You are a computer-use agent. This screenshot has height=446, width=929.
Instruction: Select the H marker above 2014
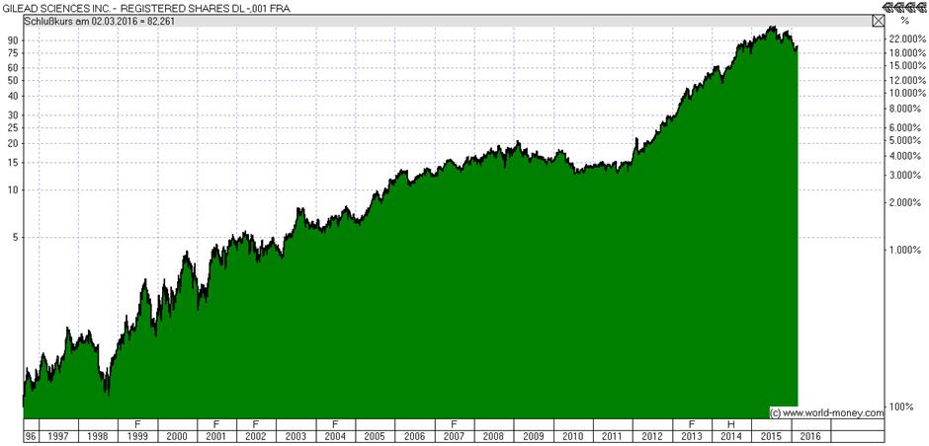tap(731, 424)
